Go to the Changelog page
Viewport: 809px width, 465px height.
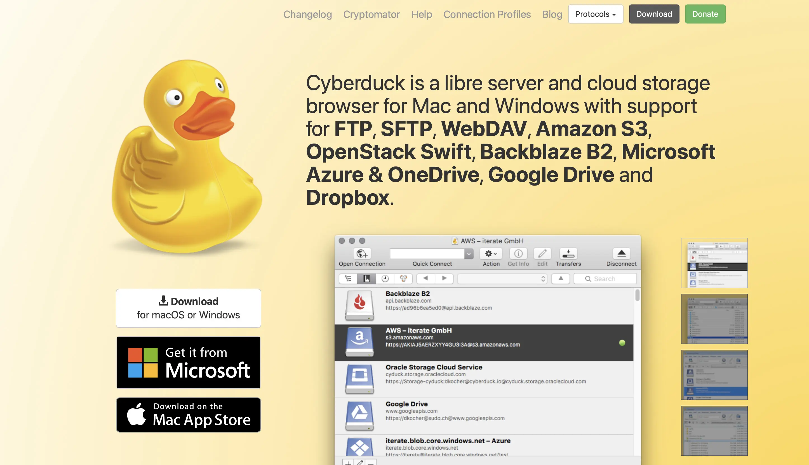point(307,14)
